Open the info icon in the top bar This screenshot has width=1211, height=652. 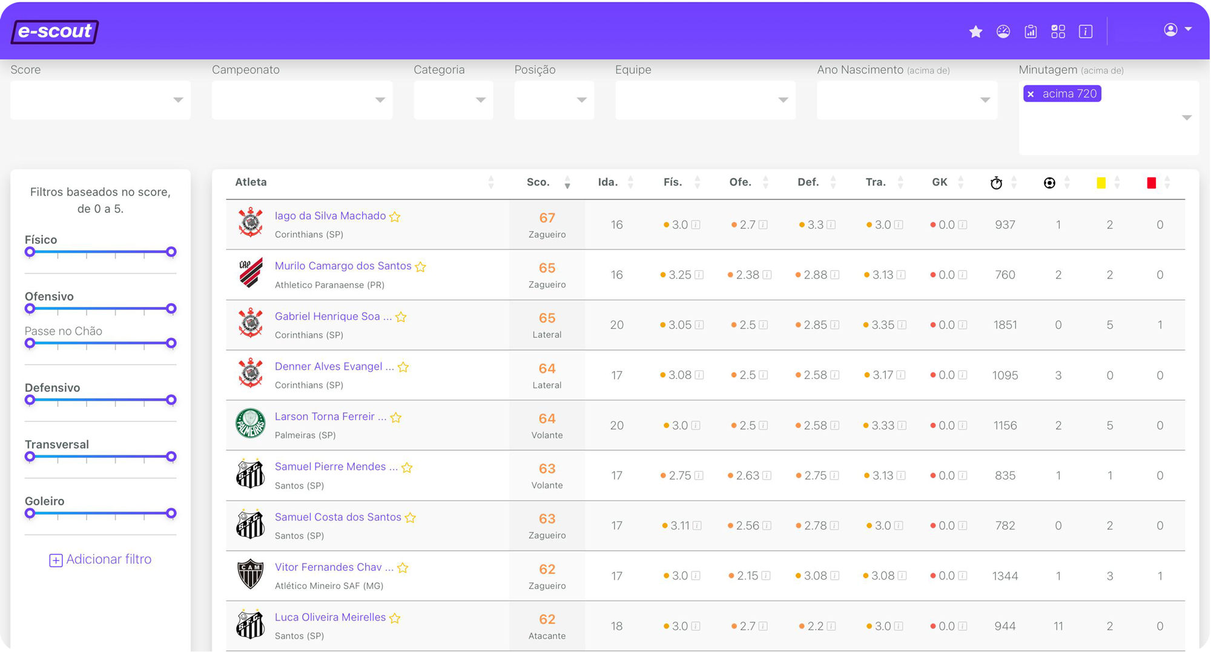pyautogui.click(x=1086, y=31)
